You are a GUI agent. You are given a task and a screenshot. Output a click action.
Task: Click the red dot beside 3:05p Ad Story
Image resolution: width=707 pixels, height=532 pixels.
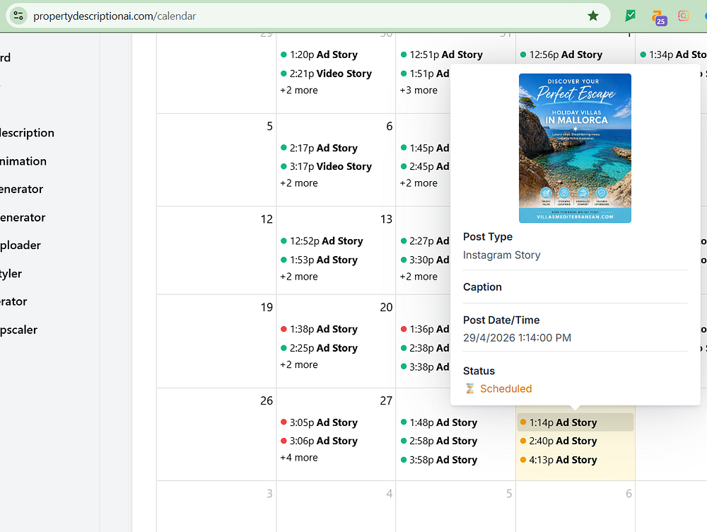pyautogui.click(x=284, y=422)
